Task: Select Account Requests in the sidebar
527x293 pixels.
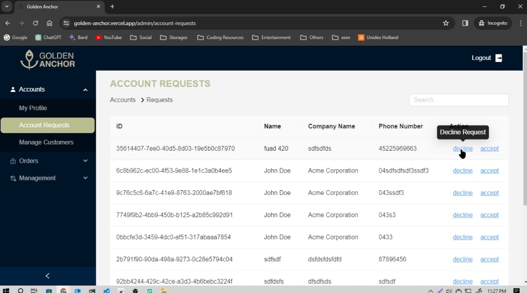Action: point(48,125)
